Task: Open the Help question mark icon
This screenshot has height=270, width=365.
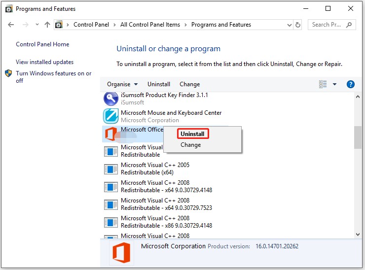Action: 350,84
